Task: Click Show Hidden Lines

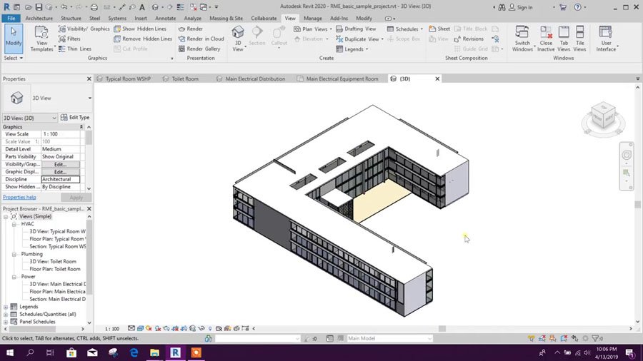Action: tap(140, 29)
